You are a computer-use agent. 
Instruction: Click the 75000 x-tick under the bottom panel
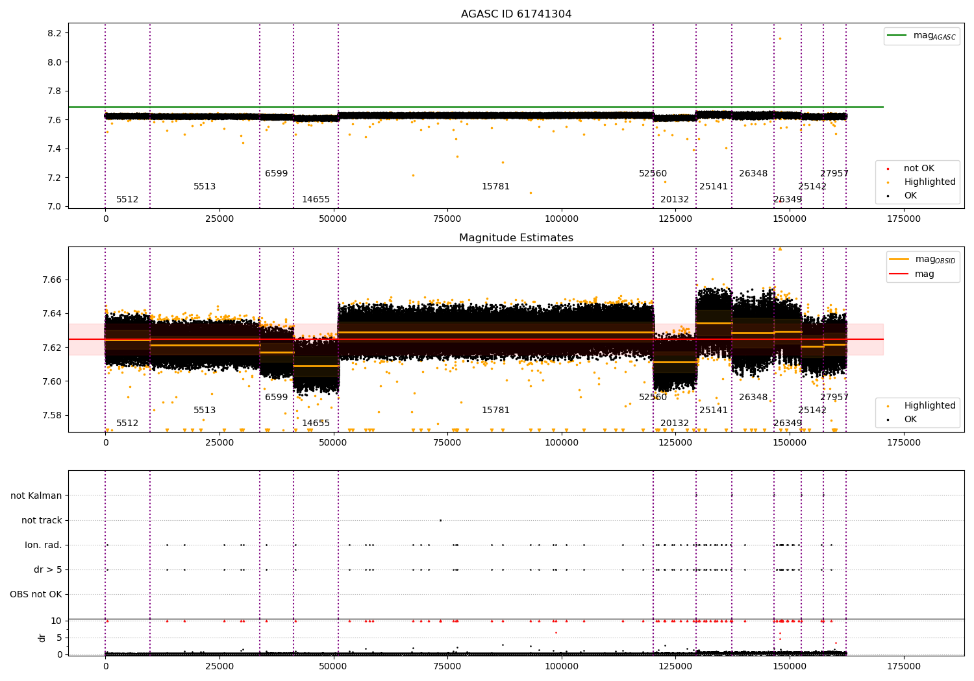tap(447, 667)
